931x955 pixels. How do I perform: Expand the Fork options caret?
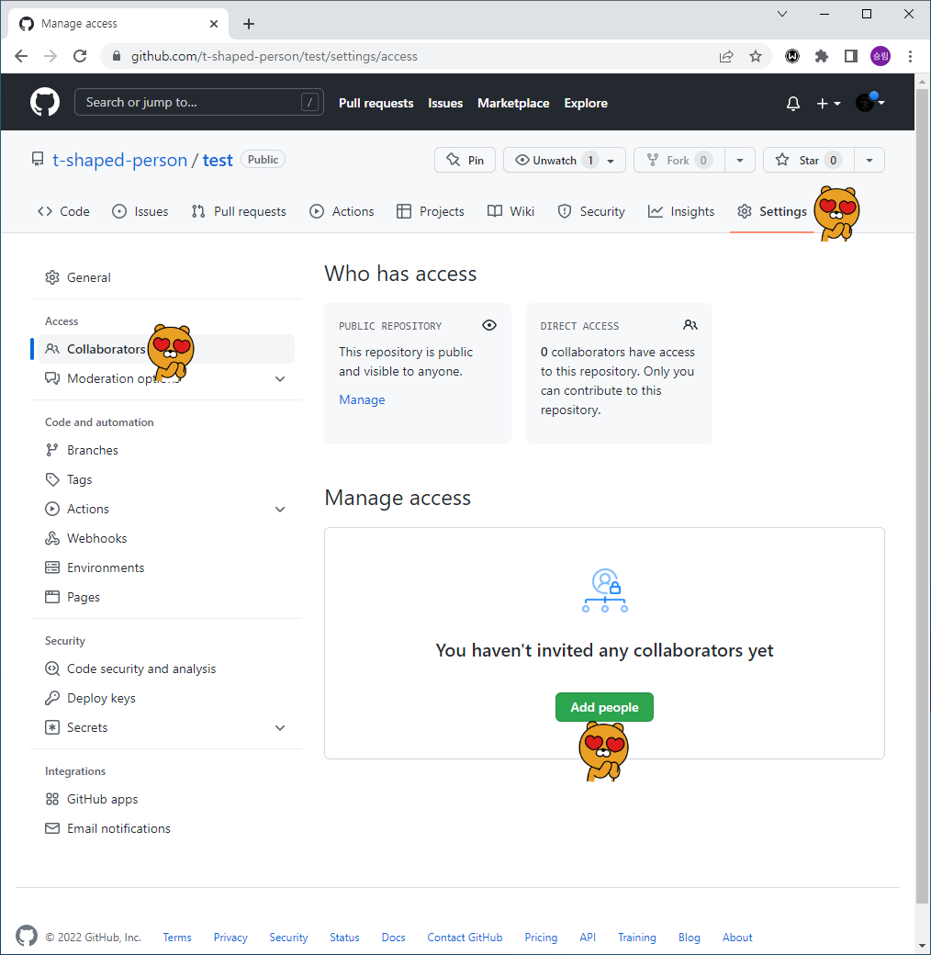coord(740,160)
